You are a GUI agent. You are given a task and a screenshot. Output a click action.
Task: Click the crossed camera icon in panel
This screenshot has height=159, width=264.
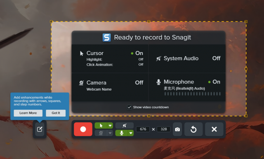tap(81, 83)
